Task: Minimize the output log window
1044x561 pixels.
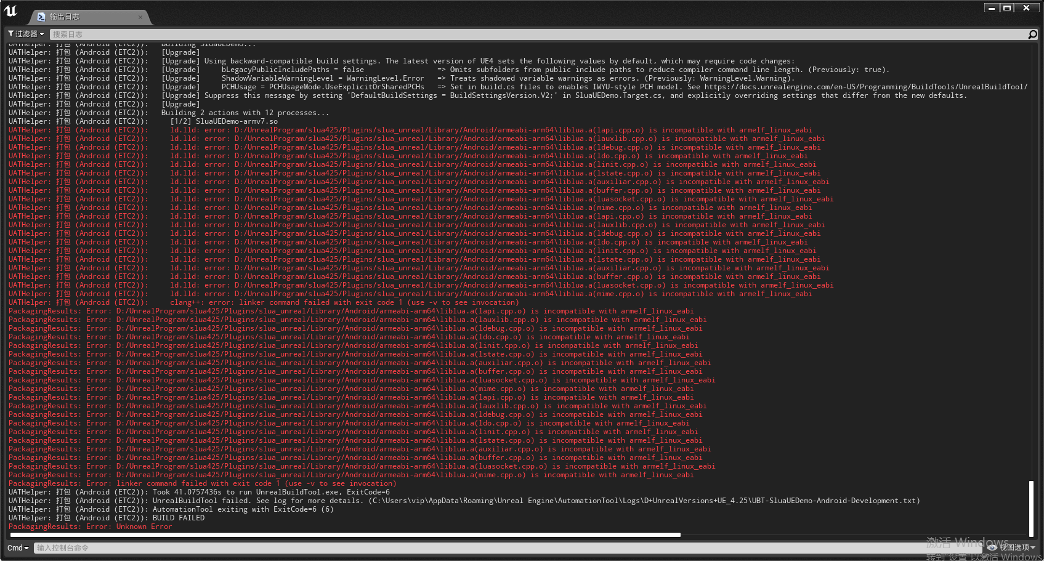Action: click(991, 8)
